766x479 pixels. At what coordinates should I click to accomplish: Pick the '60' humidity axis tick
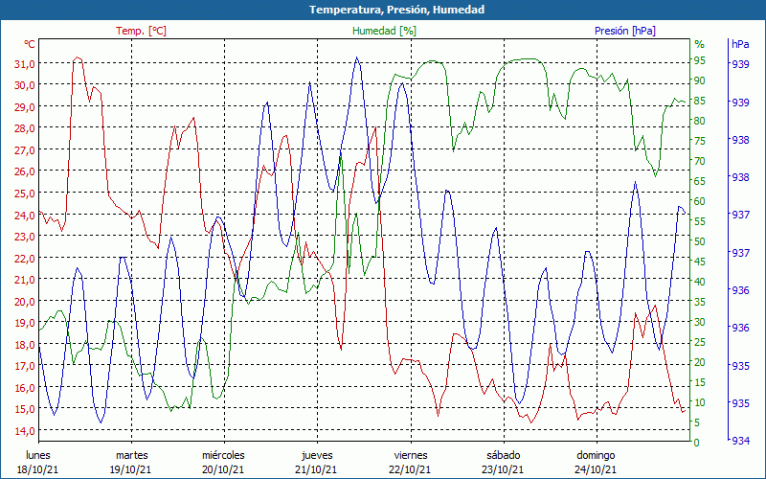[700, 201]
